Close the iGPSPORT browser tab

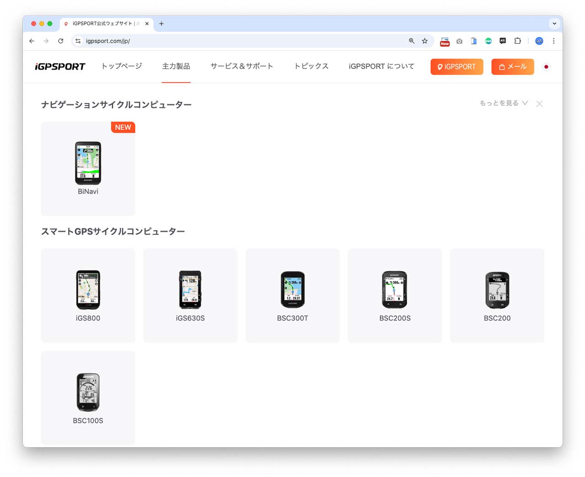pos(147,23)
